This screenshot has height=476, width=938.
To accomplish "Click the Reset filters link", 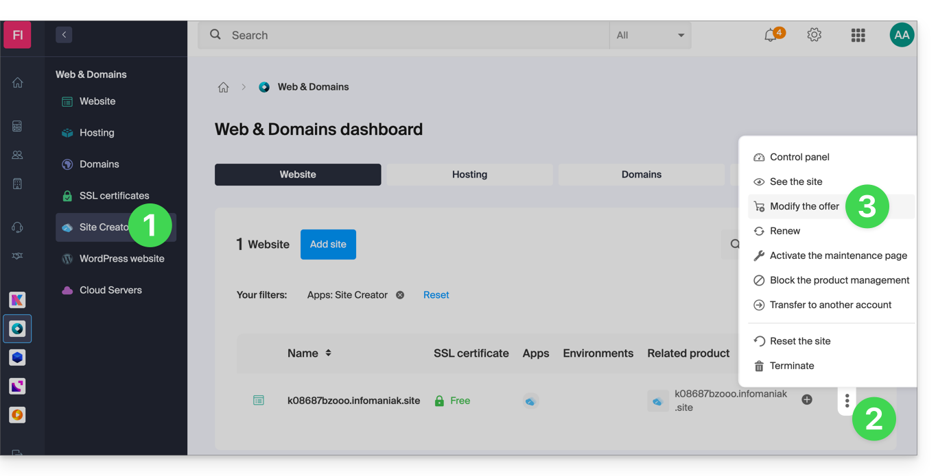I will pyautogui.click(x=436, y=295).
